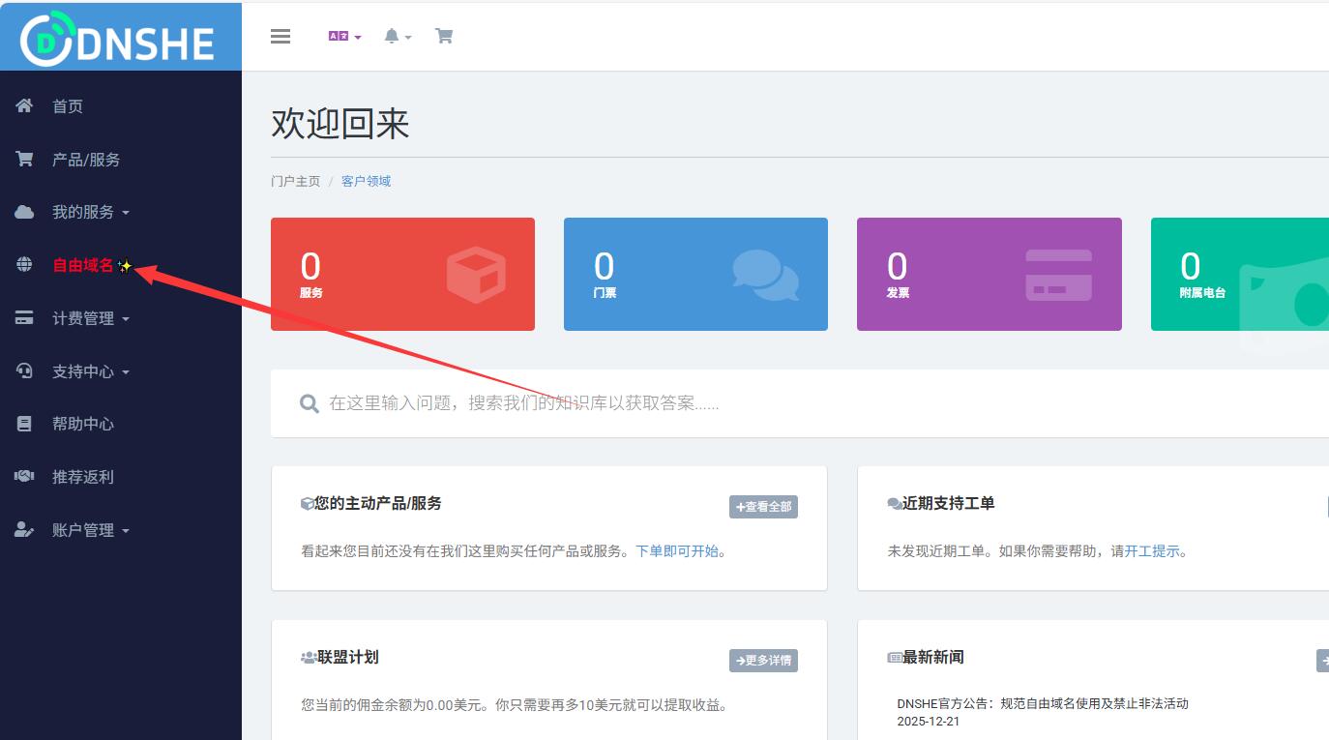The image size is (1329, 740).
Task: Click the package icon on the 服务 card
Action: 478,274
